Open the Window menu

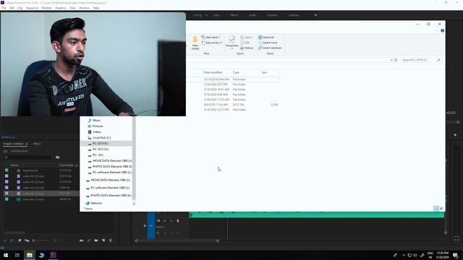pyautogui.click(x=84, y=8)
